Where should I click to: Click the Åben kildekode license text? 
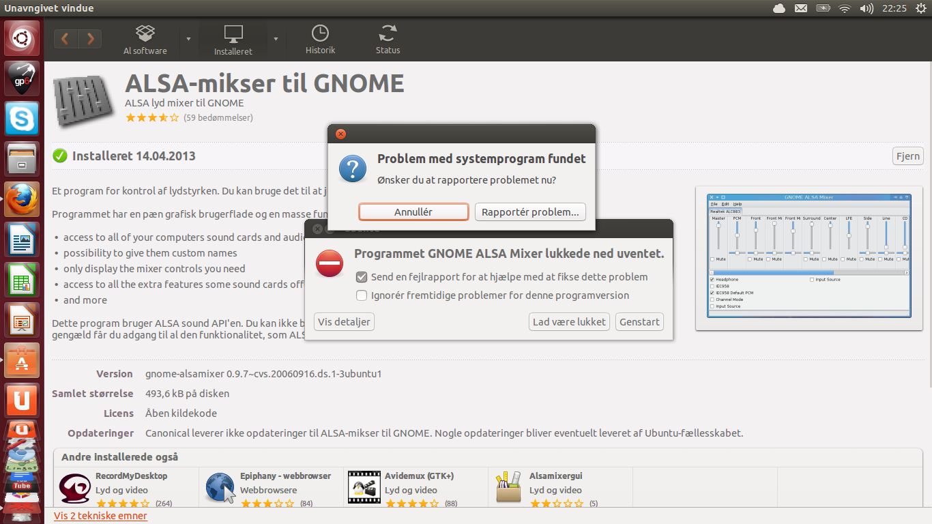click(181, 413)
